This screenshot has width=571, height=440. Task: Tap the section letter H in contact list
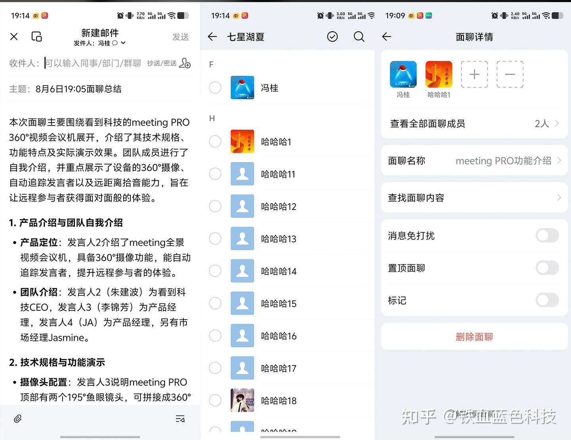[212, 118]
